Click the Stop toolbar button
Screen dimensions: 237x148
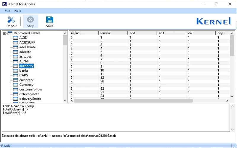pyautogui.click(x=31, y=21)
